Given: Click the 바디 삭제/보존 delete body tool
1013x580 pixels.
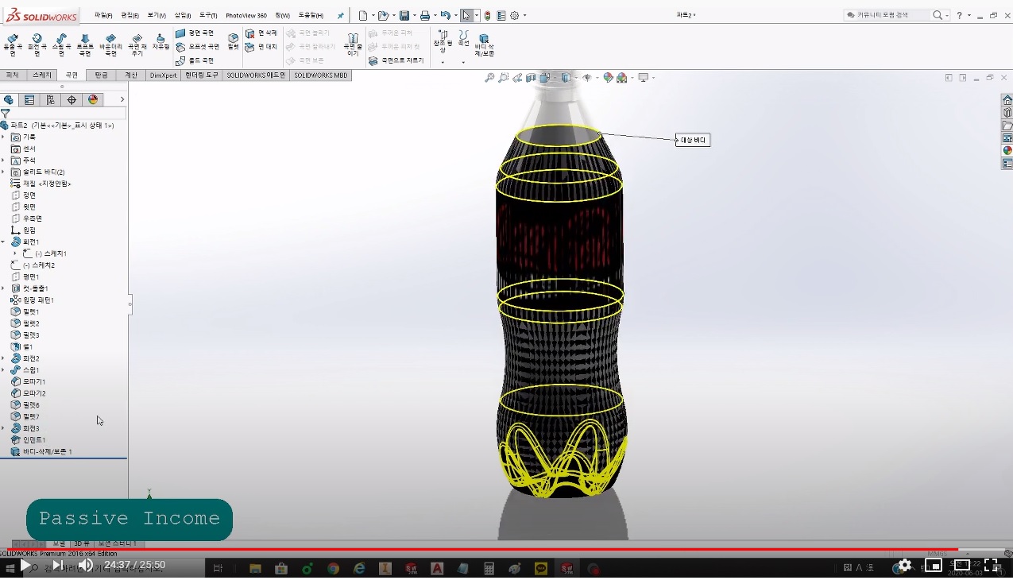Looking at the screenshot, I should click(x=484, y=44).
